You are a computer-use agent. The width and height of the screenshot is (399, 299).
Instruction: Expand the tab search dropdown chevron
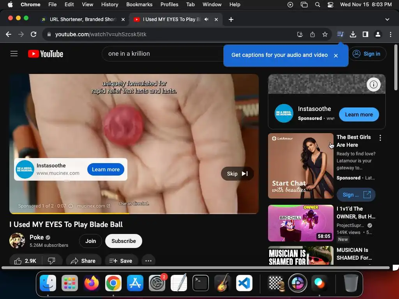click(387, 19)
